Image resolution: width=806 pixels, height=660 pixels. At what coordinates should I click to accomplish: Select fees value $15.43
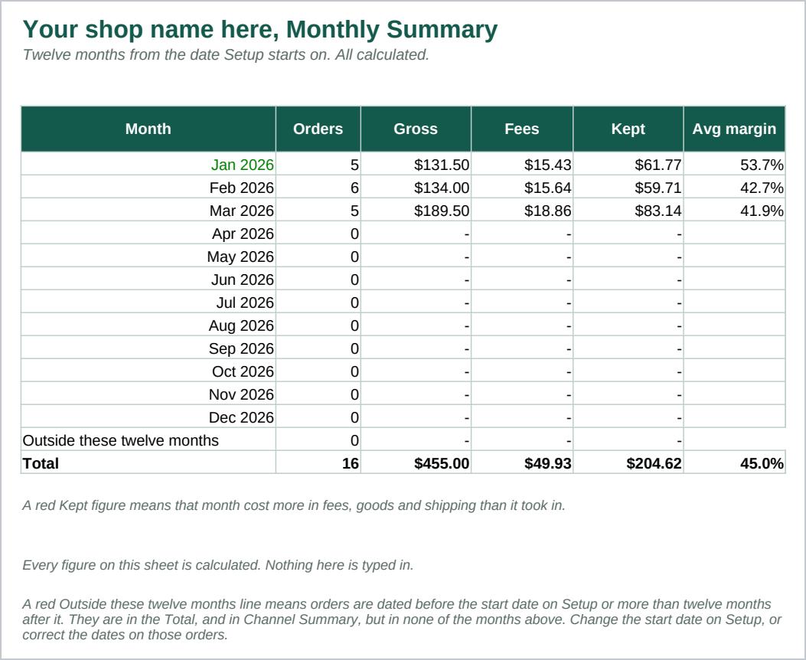[x=522, y=165]
